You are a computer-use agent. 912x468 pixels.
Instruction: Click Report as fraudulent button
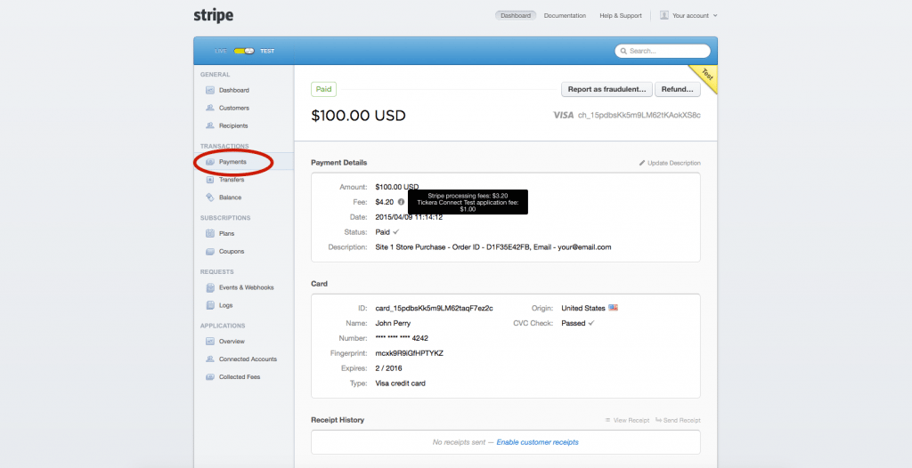pos(606,89)
